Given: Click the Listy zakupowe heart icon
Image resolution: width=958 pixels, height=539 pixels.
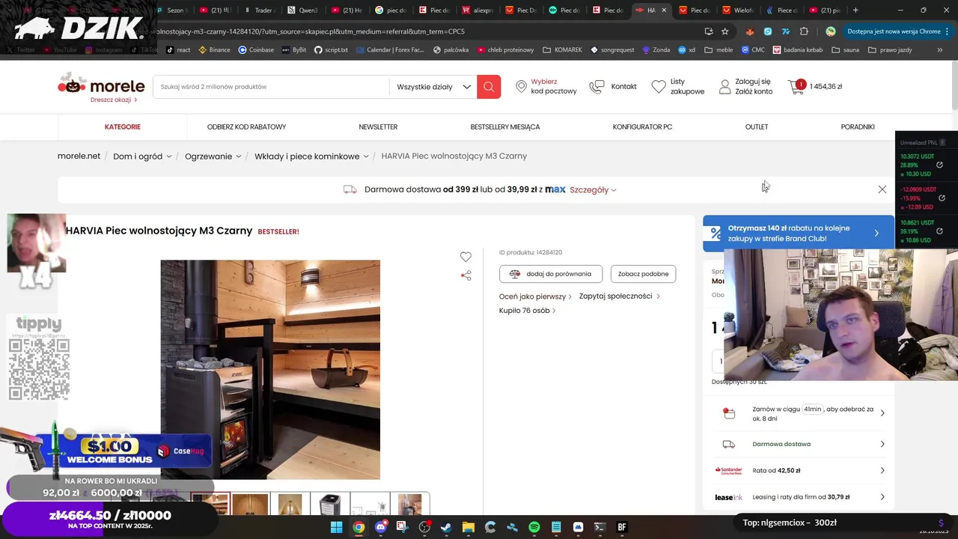Looking at the screenshot, I should coord(659,87).
